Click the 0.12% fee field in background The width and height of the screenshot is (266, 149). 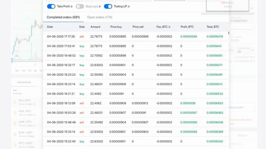coord(242,39)
